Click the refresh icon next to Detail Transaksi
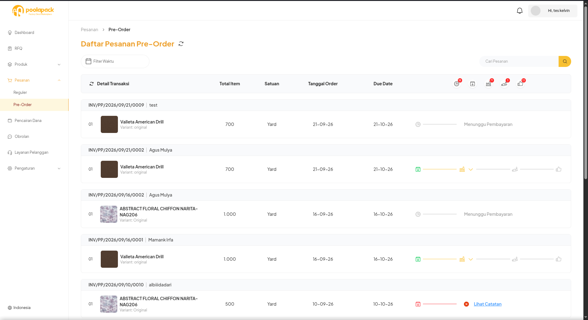Screen dimensions: 588x320 click(91, 84)
